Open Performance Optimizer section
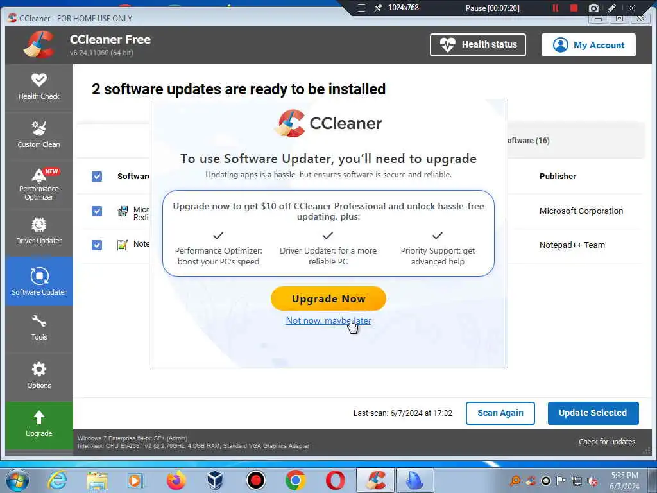 click(x=39, y=184)
